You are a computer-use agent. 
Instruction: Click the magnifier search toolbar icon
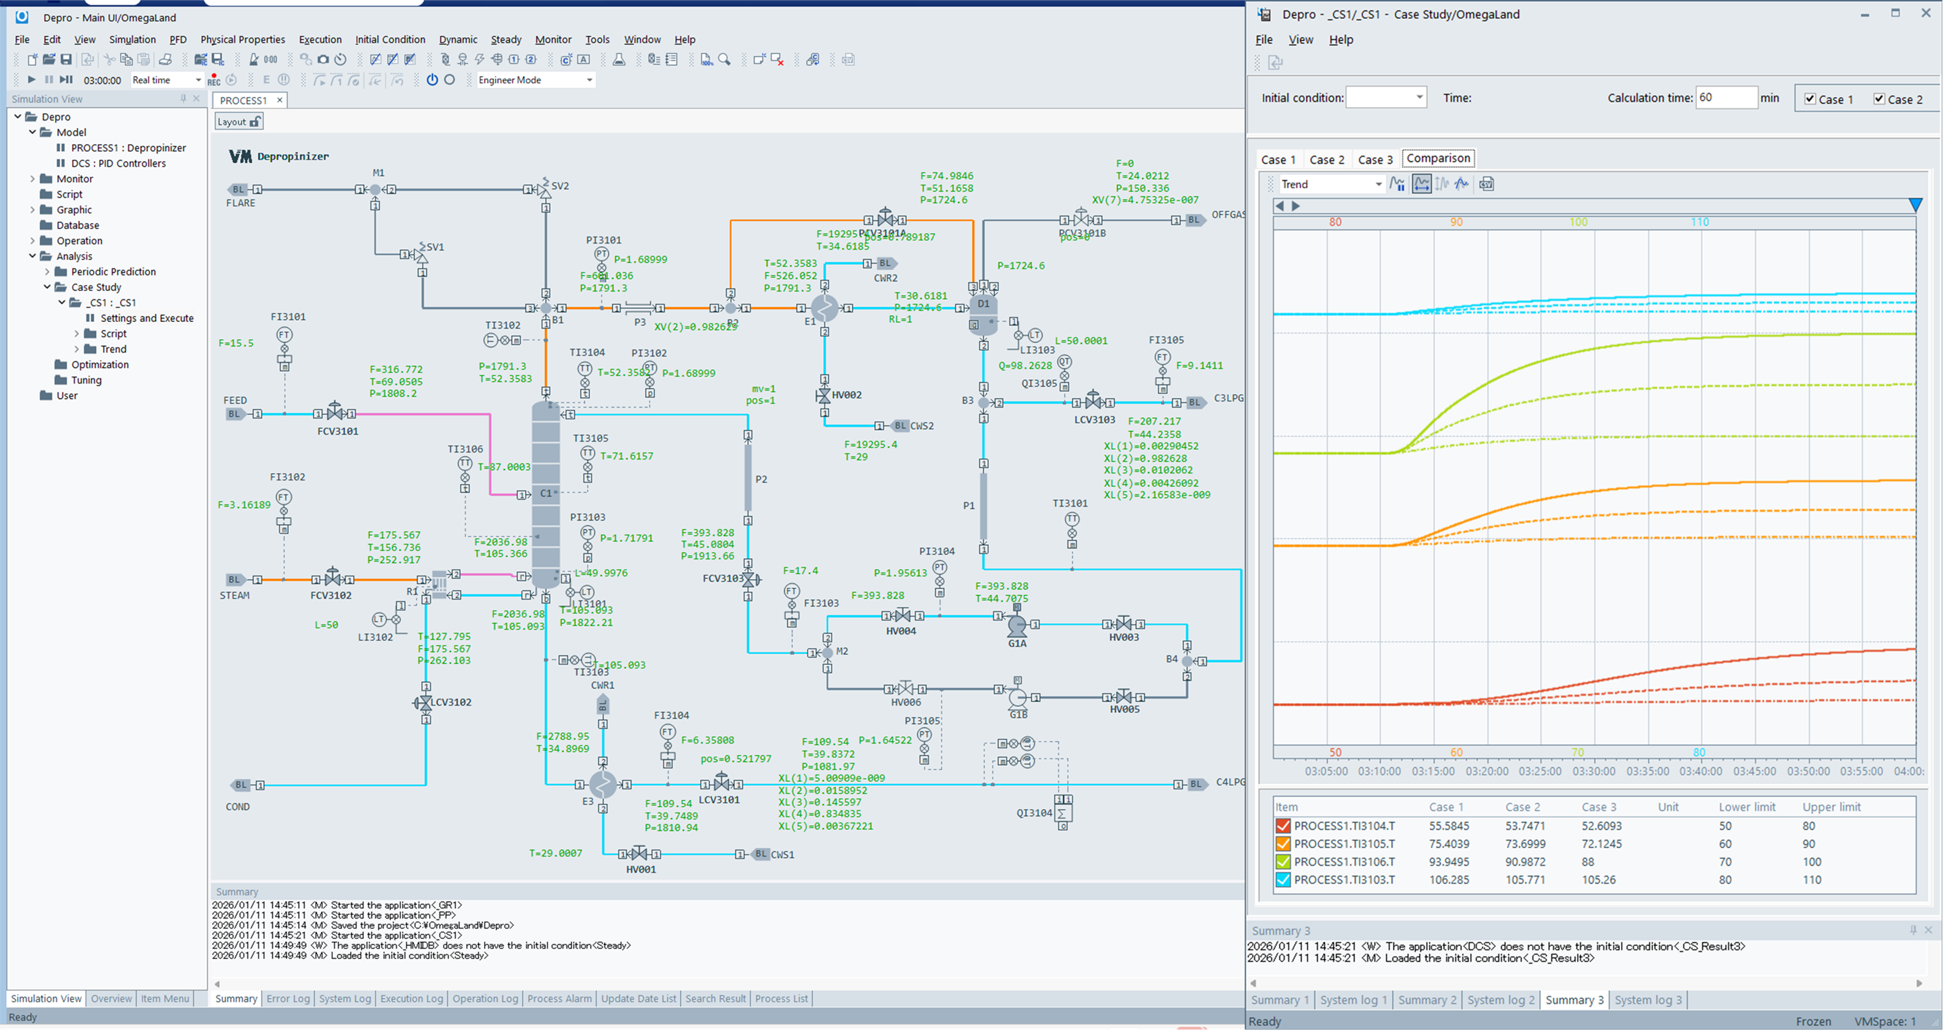click(x=724, y=59)
